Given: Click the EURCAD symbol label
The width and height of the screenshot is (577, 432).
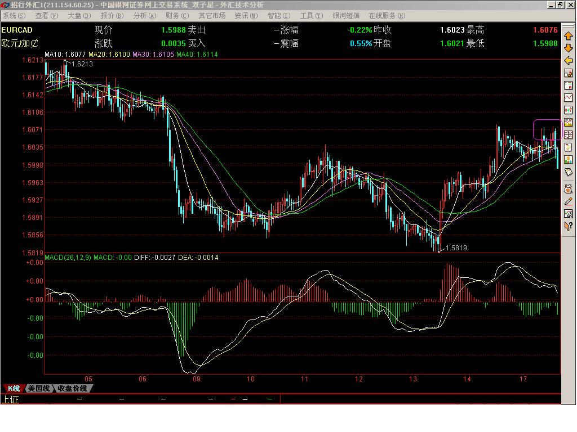Looking at the screenshot, I should (17, 30).
